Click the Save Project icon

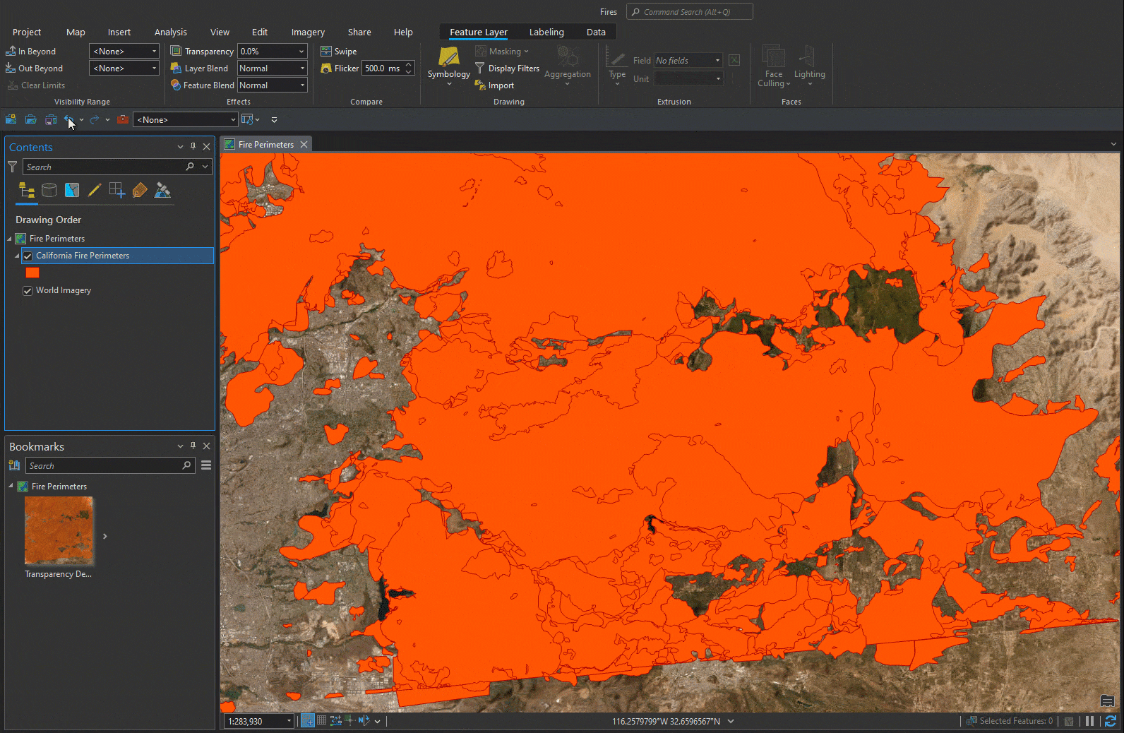(50, 120)
